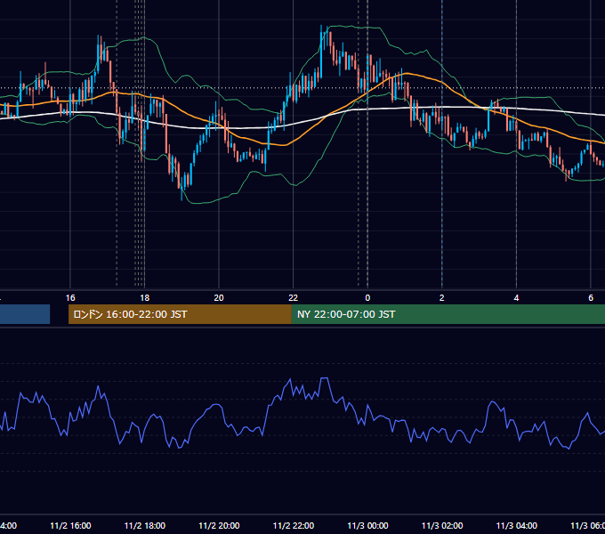Click hour label 18 on upper axis
Image resolution: width=605 pixels, height=534 pixels.
145,298
